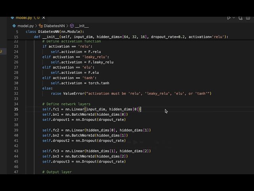254x191 pixels.
Task: Click line number 43 in the gutter
Action: [x=16, y=151]
